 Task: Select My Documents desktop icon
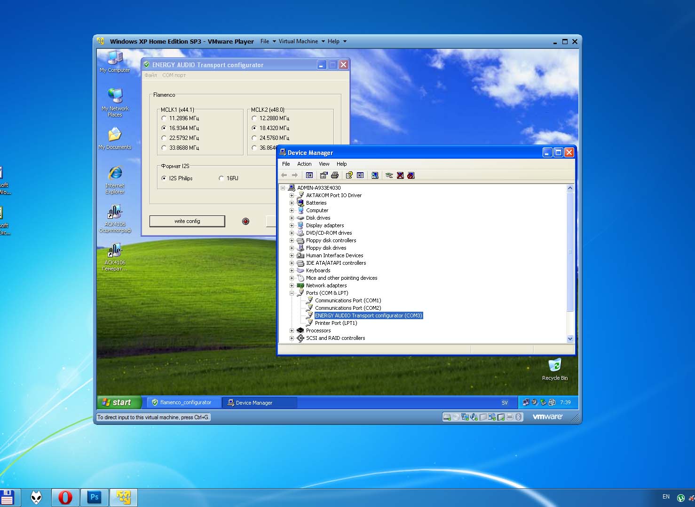pyautogui.click(x=115, y=139)
